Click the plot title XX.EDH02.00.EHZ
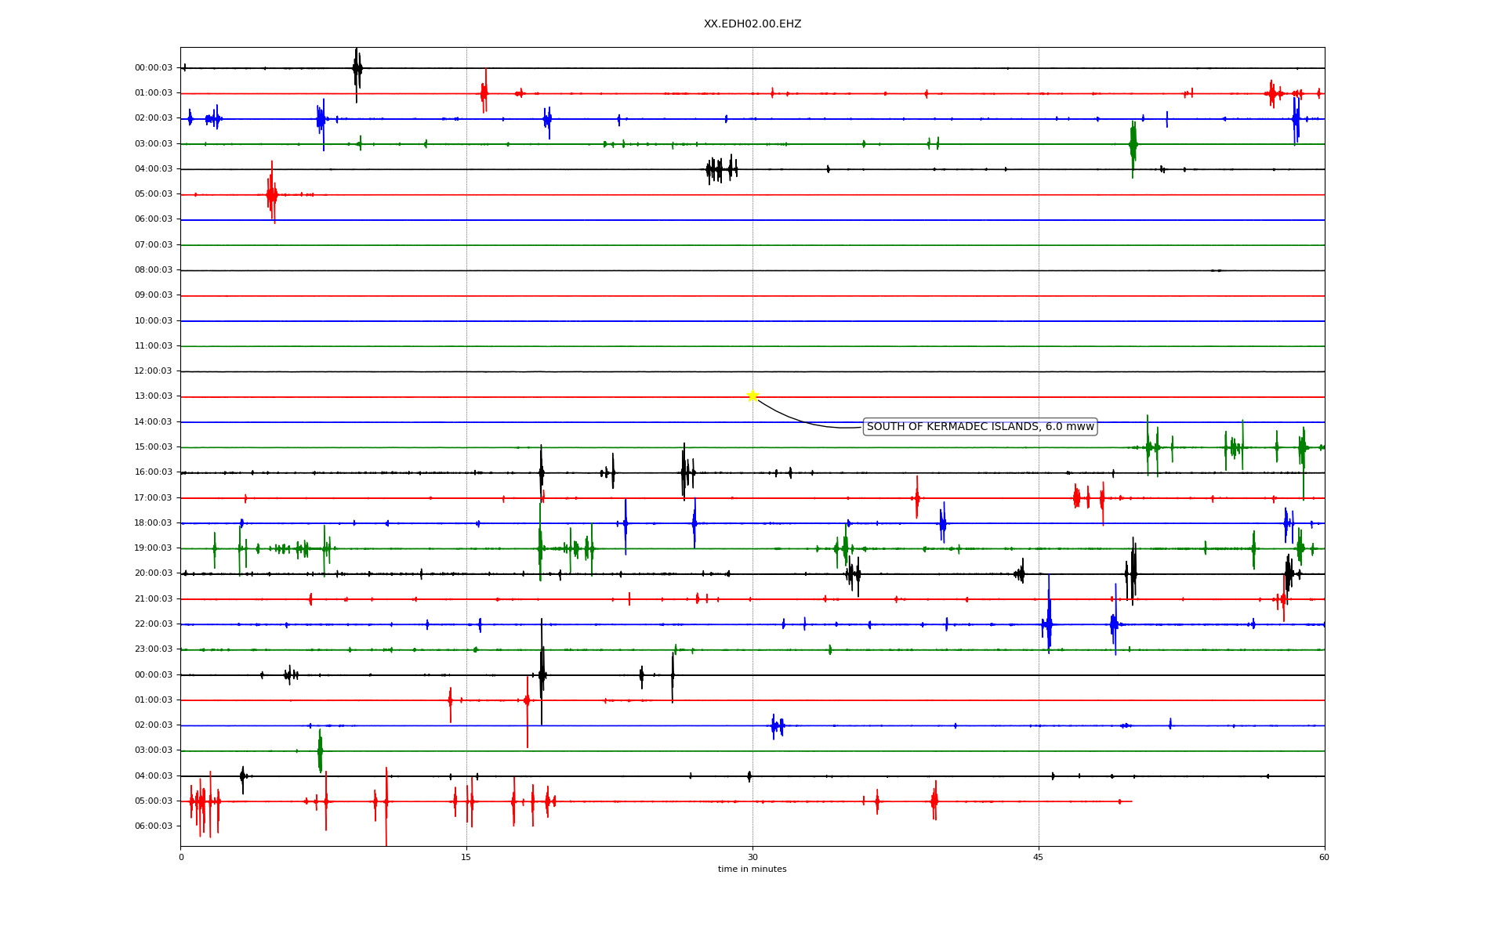 coord(752,24)
